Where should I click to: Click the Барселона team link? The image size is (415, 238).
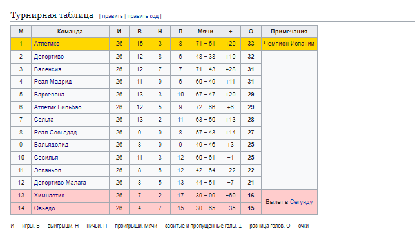(49, 95)
